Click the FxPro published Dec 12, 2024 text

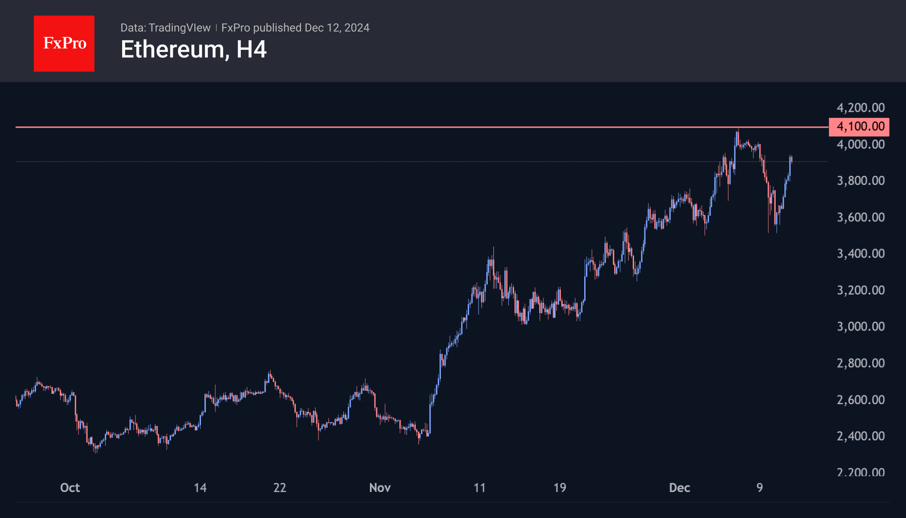point(295,28)
